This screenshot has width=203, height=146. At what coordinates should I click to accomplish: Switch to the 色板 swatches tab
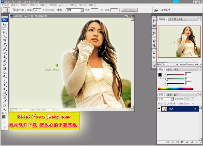click(x=169, y=70)
